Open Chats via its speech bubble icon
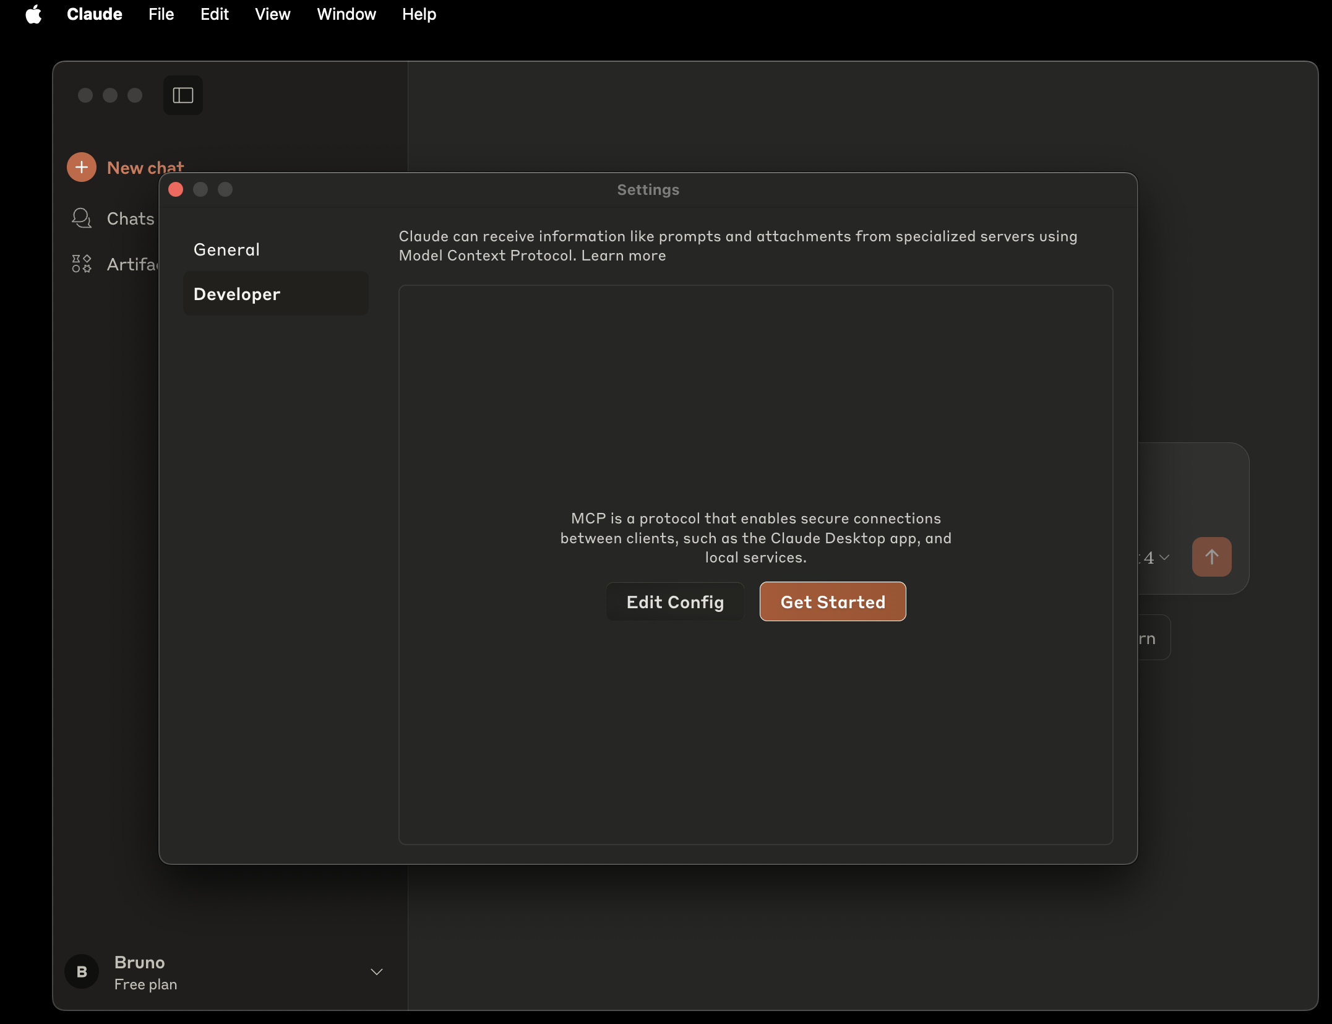This screenshot has height=1024, width=1332. pyautogui.click(x=82, y=218)
